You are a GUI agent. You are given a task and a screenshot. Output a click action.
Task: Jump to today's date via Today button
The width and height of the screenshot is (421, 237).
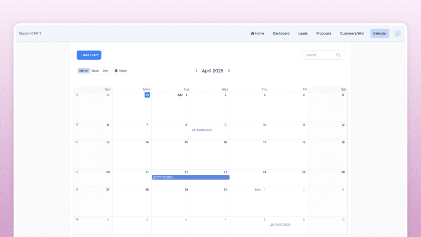pos(121,70)
